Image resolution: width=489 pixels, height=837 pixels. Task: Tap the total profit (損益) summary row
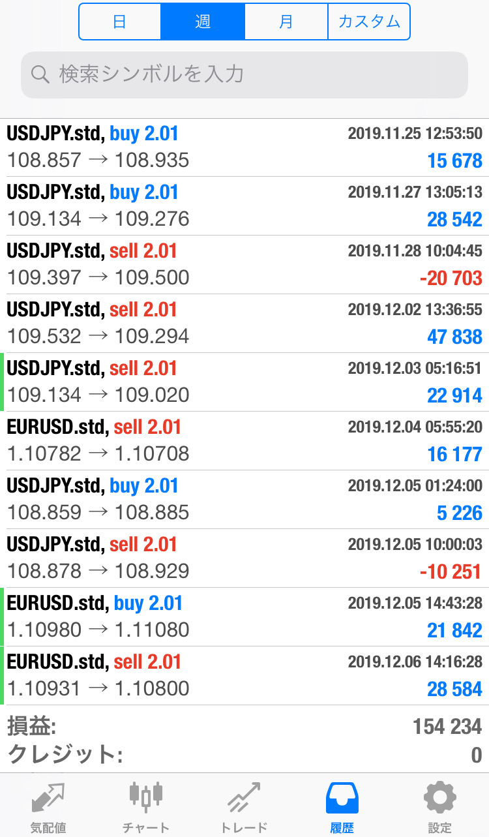pyautogui.click(x=244, y=726)
